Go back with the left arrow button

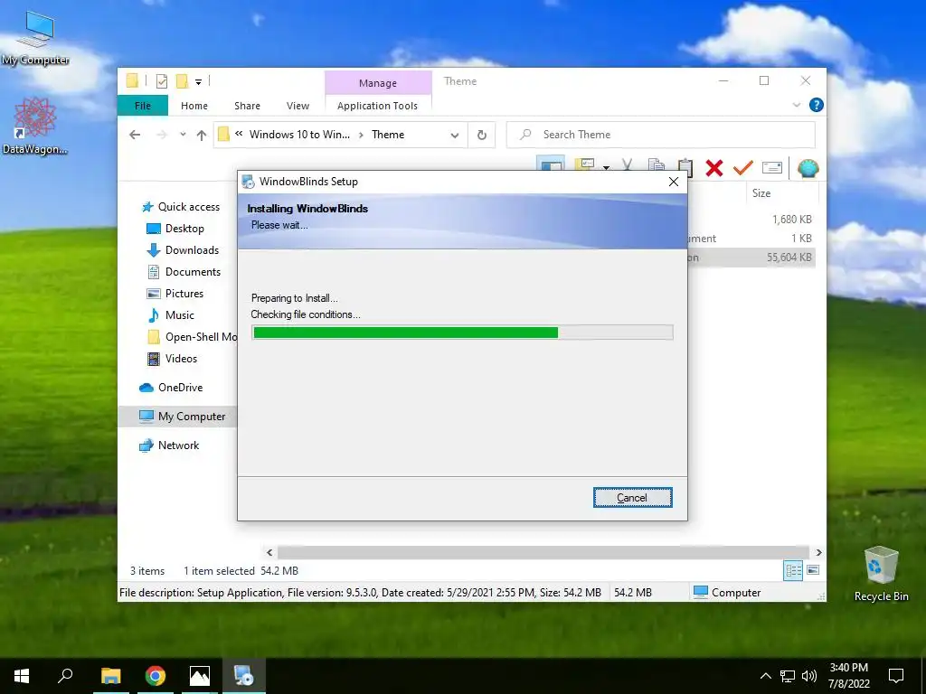point(135,136)
